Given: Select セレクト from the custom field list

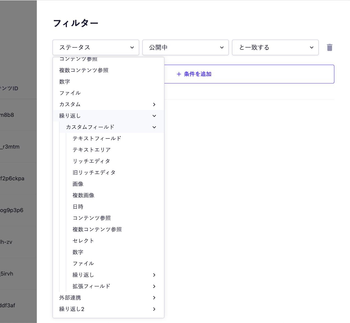Looking at the screenshot, I should [x=83, y=241].
